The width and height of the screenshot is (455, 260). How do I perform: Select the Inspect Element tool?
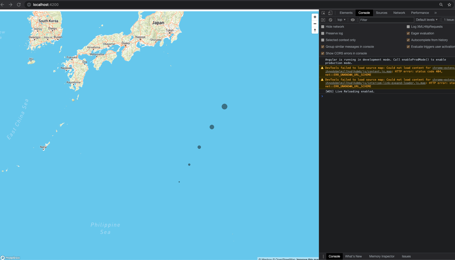[323, 13]
